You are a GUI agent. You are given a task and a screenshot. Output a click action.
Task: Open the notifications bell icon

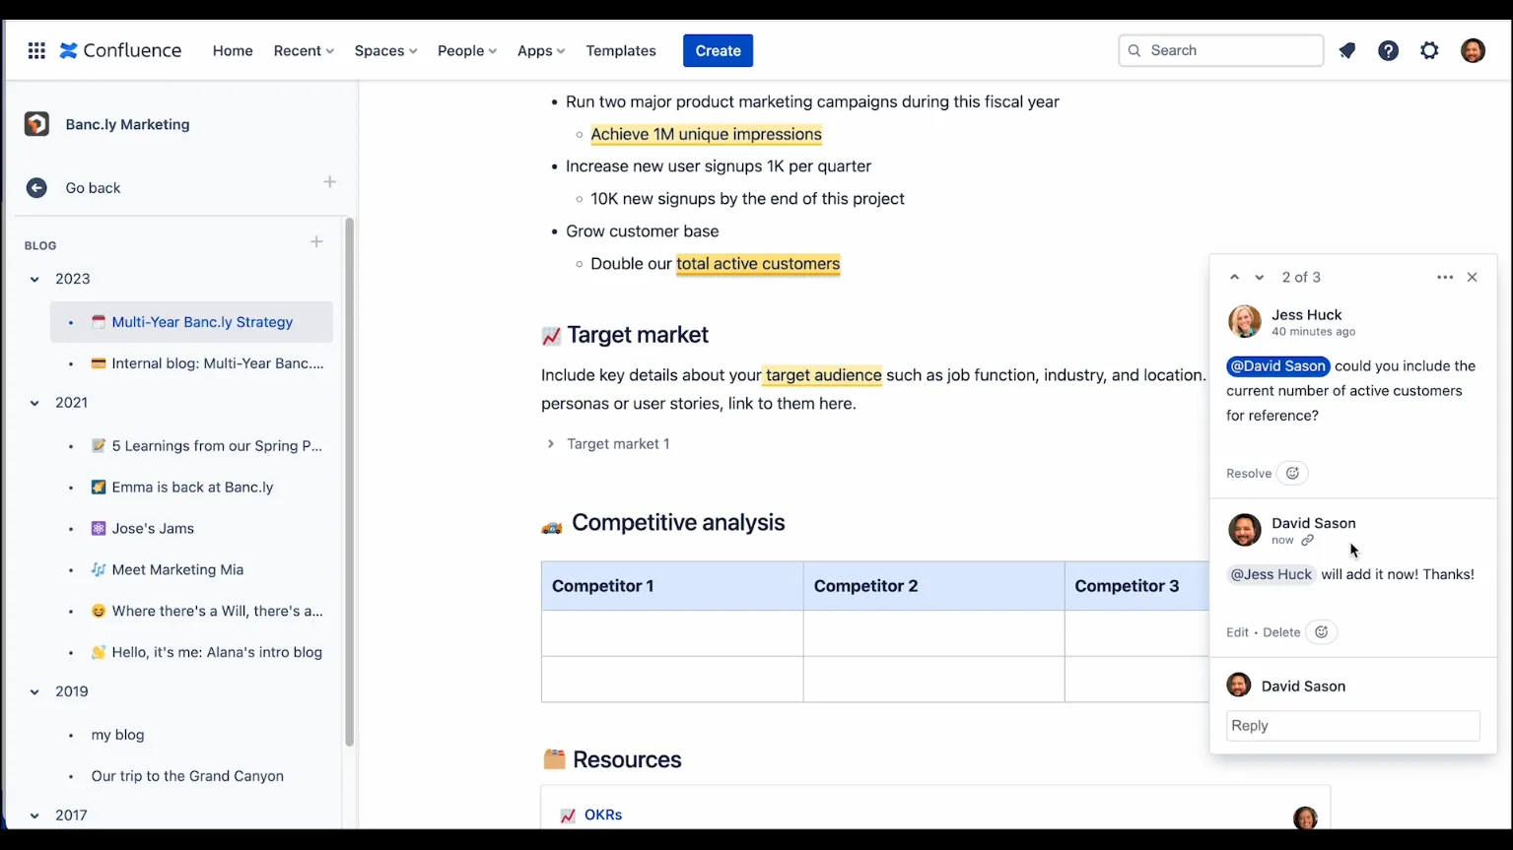(1346, 50)
